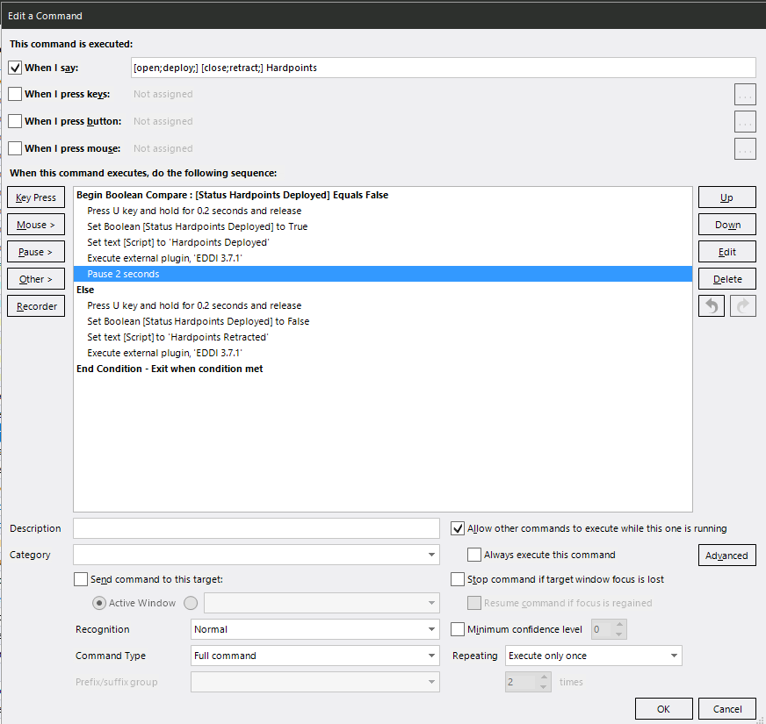Image resolution: width=766 pixels, height=724 pixels.
Task: Confirm with the OK button
Action: coord(663,709)
